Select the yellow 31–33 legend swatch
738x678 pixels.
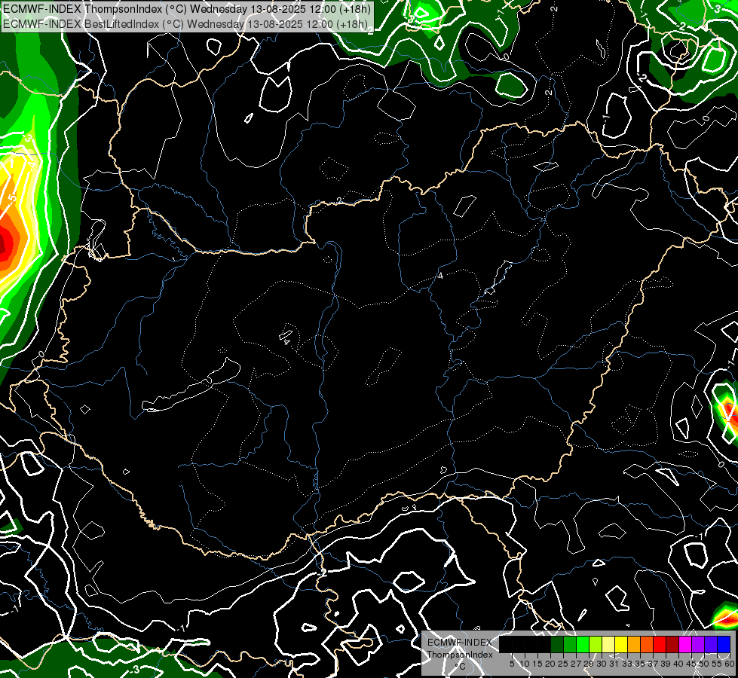click(621, 644)
